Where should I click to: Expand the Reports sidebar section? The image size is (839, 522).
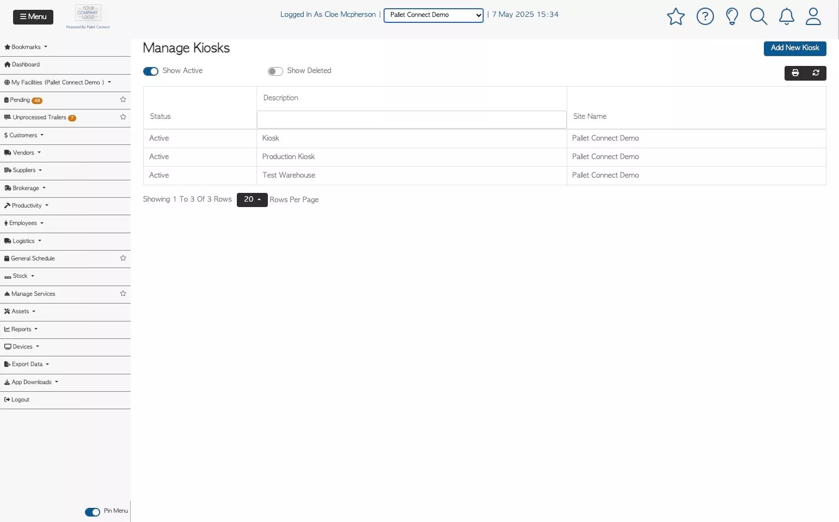click(x=22, y=329)
